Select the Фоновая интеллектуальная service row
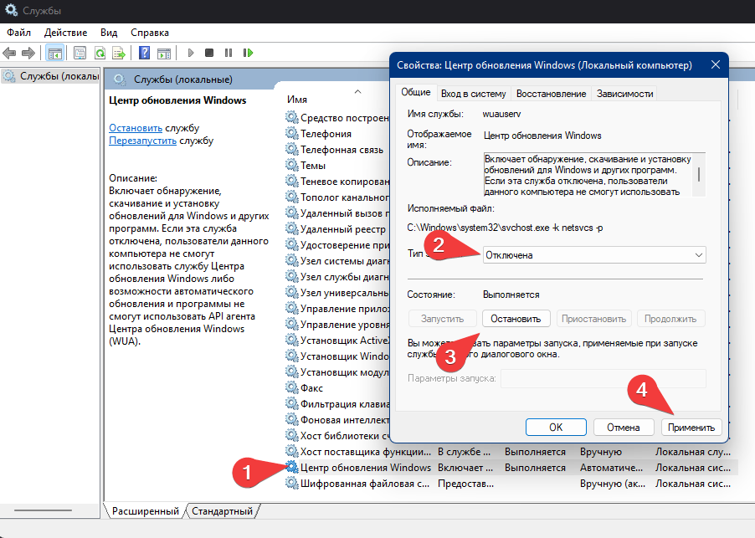755x538 pixels. pos(336,420)
